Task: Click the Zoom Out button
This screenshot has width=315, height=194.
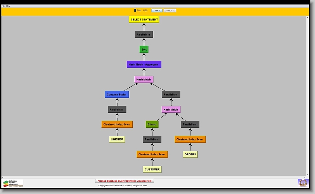Action: [x=170, y=10]
